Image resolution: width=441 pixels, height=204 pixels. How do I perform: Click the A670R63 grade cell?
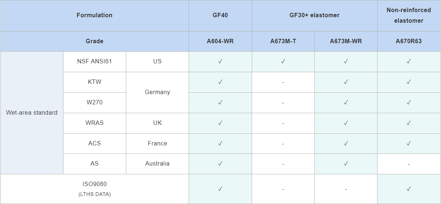pyautogui.click(x=408, y=41)
